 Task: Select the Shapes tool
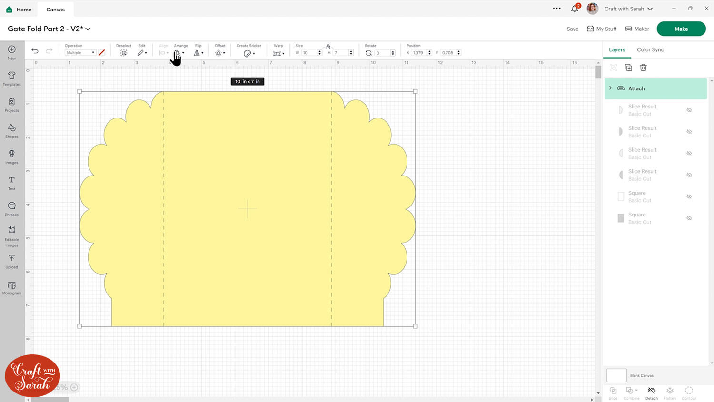12,130
